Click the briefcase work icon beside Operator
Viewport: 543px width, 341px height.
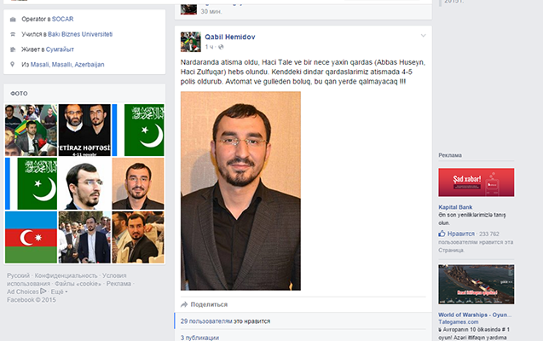[x=13, y=20]
